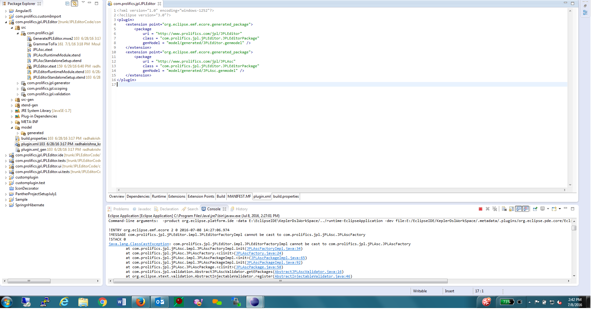Open the Open Console dropdown arrow
592x333 pixels.
pyautogui.click(x=560, y=209)
